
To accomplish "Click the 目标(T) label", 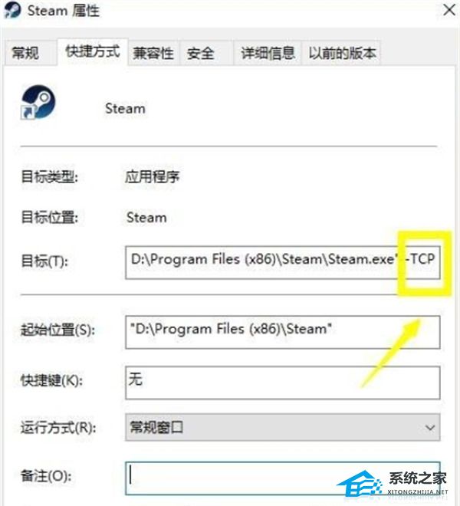I will click(x=44, y=261).
